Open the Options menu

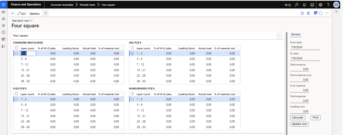(34, 14)
